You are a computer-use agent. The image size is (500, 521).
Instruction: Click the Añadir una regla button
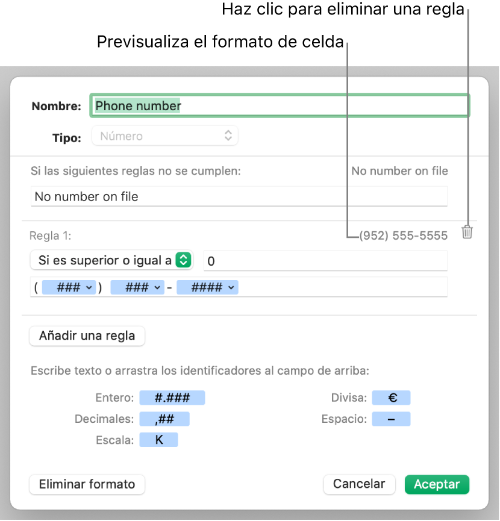tap(87, 335)
